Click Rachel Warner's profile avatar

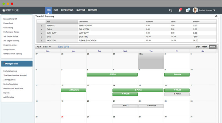(195, 10)
